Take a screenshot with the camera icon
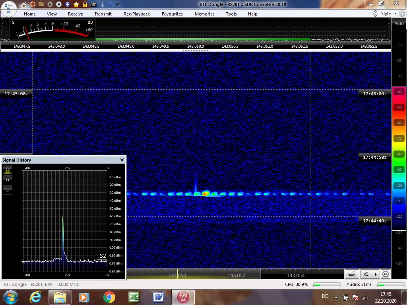The image size is (407, 305). (x=94, y=4)
